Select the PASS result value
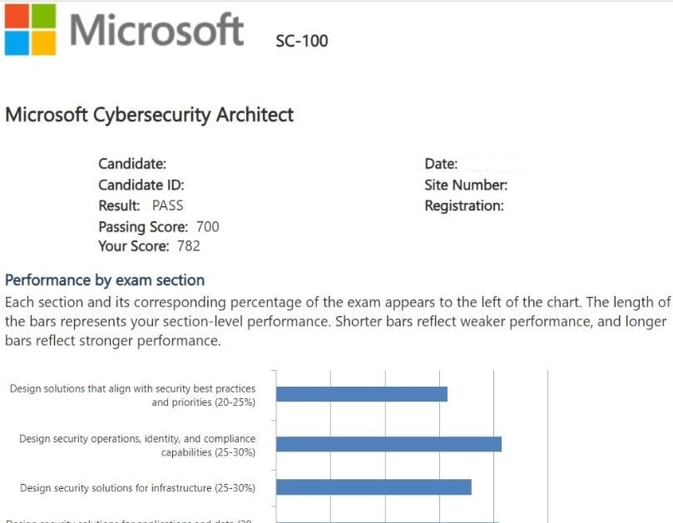Viewport: 673px width, 523px height. (167, 205)
